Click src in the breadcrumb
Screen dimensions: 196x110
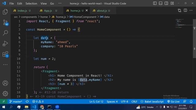coord(16,17)
